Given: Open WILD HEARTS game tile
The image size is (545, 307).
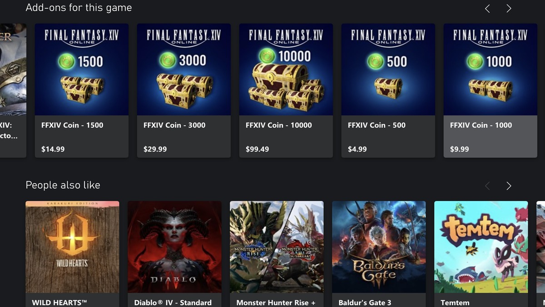Looking at the screenshot, I should [72, 254].
